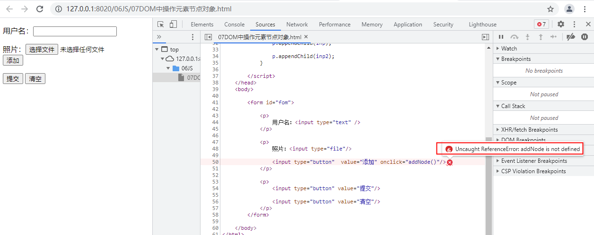Select the 07DOM source file tab
594x235 pixels.
[259, 37]
